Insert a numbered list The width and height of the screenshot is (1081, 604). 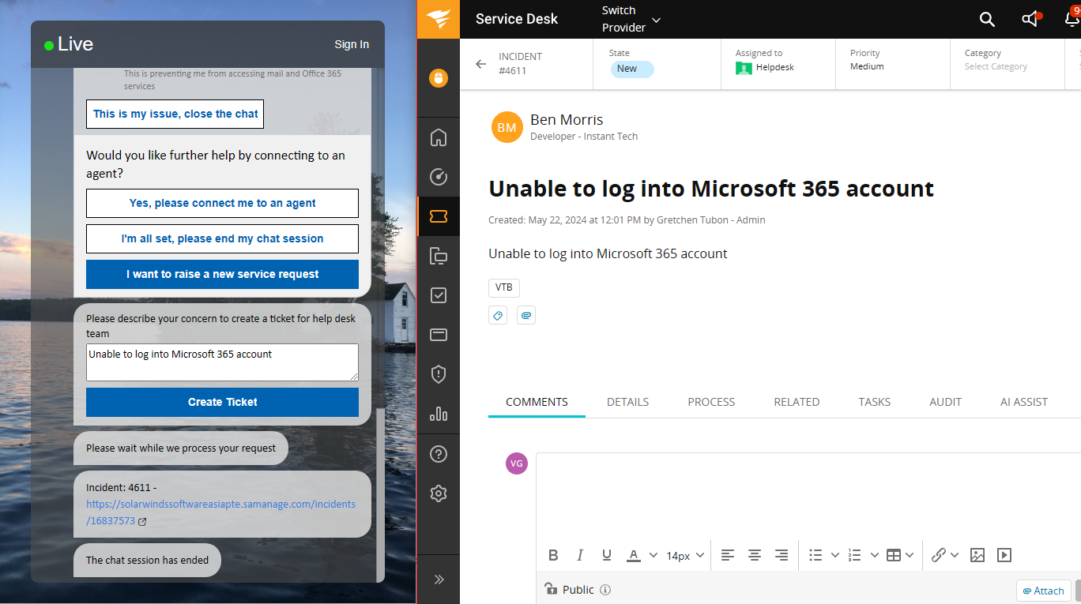[x=854, y=555]
